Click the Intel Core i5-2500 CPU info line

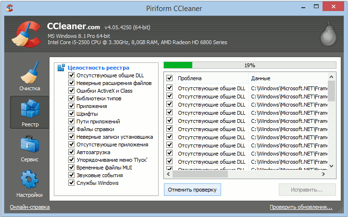pos(137,42)
